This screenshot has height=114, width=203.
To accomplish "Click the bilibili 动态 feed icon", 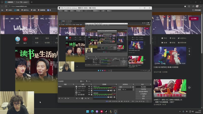I will coord(18,39).
